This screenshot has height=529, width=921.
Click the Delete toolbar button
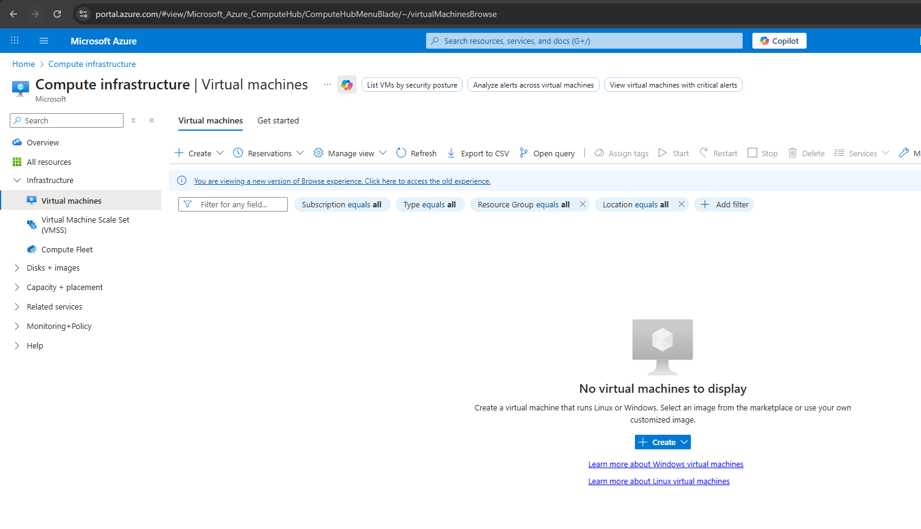click(x=807, y=153)
